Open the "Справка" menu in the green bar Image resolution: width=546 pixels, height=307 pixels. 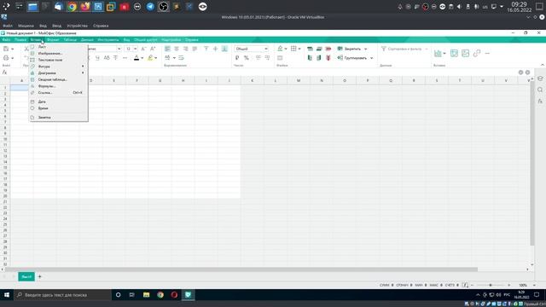coord(191,40)
